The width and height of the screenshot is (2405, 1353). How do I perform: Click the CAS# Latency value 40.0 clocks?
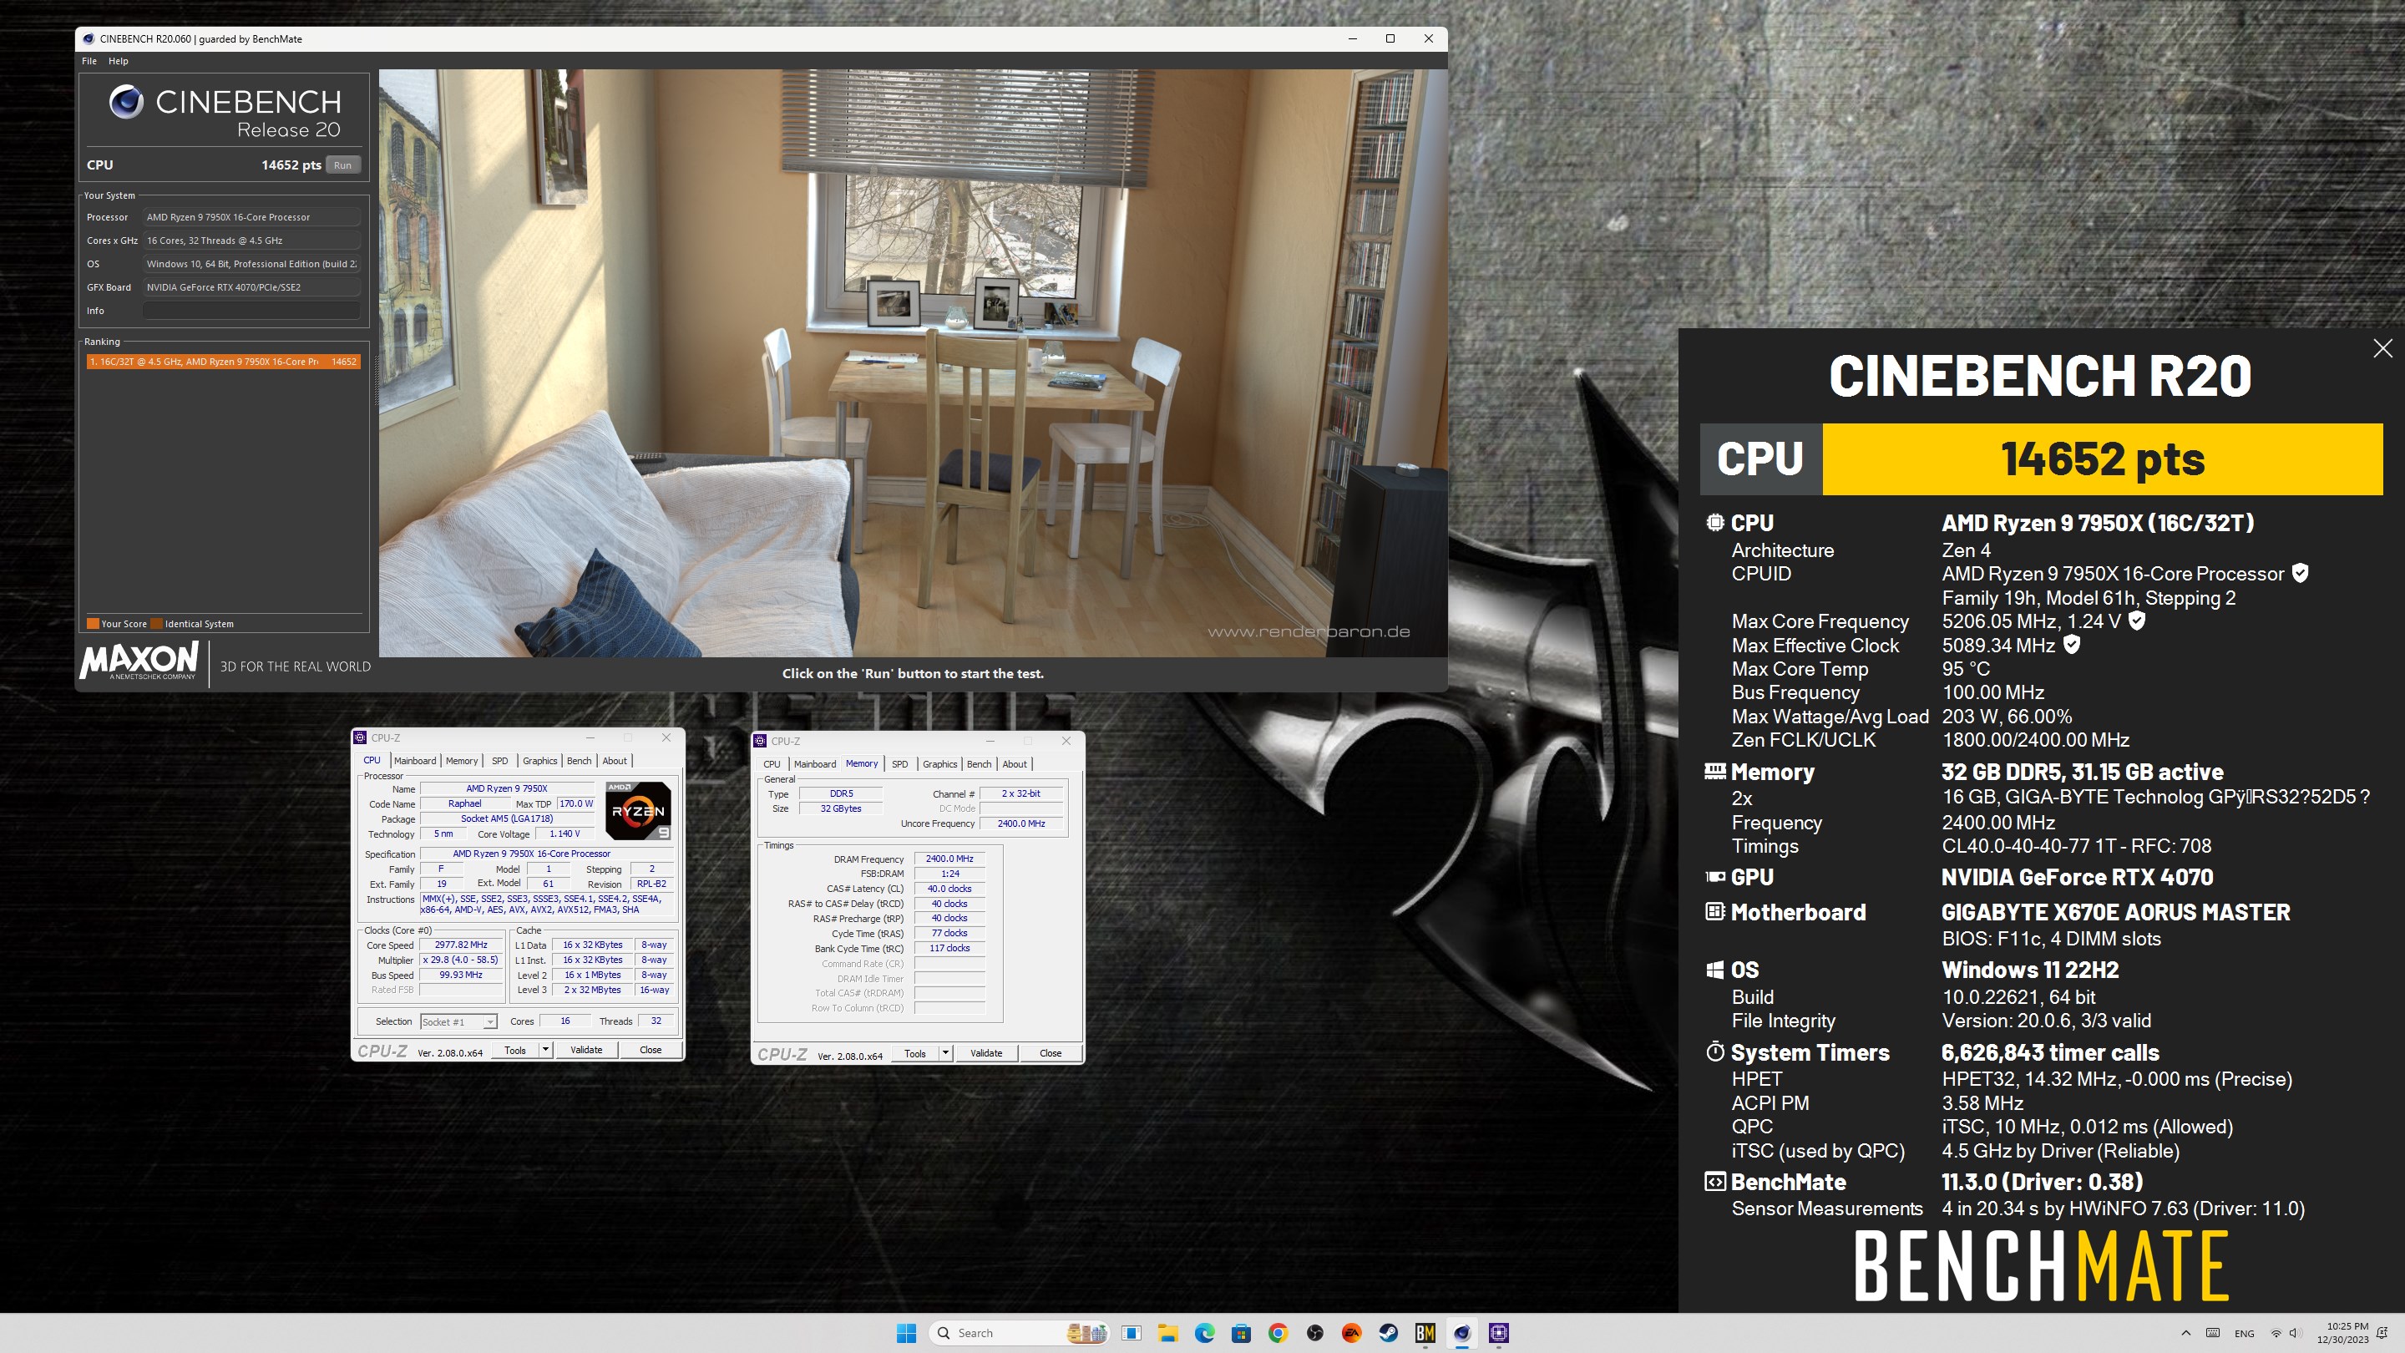pos(949,889)
